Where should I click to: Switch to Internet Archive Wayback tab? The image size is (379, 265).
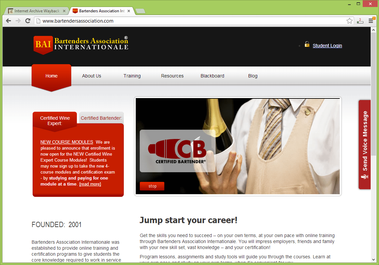click(36, 11)
